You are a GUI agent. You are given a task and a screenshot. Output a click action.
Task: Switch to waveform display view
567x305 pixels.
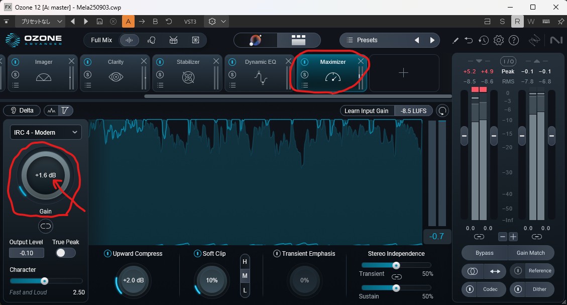coord(51,111)
